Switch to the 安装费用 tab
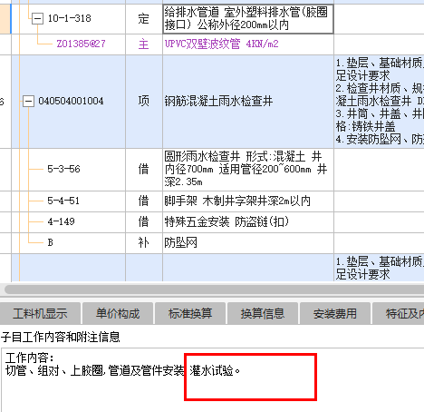 click(335, 313)
